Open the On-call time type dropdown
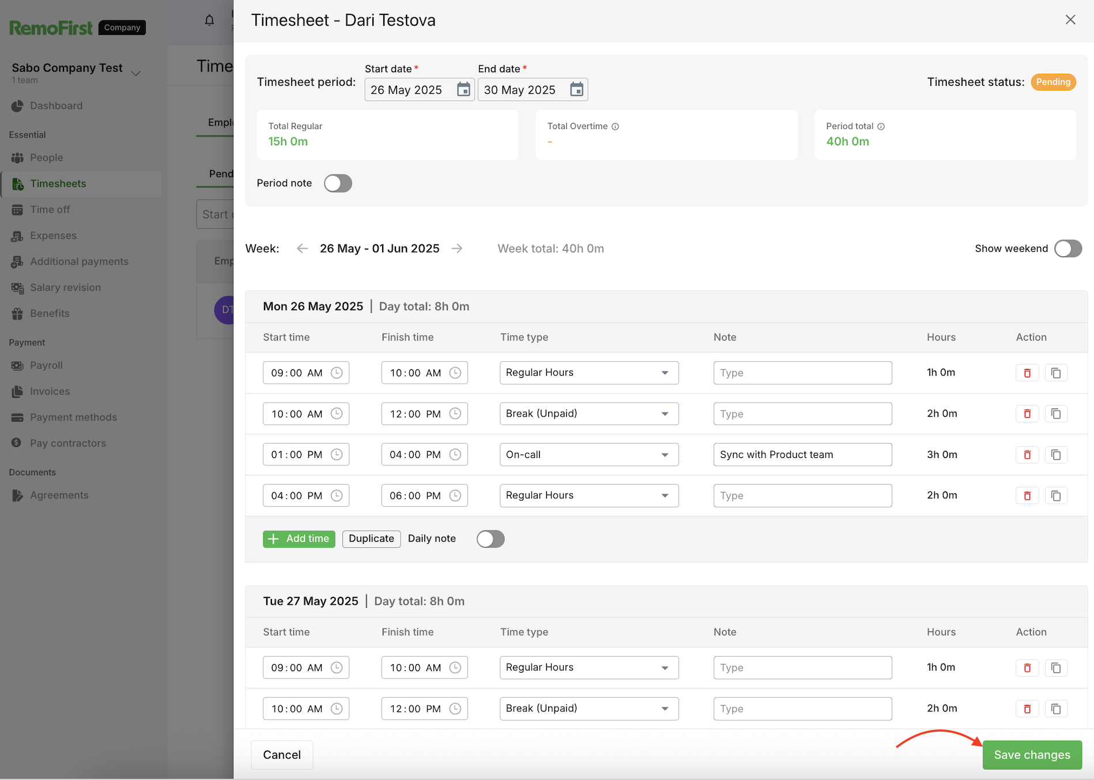 [x=589, y=455]
